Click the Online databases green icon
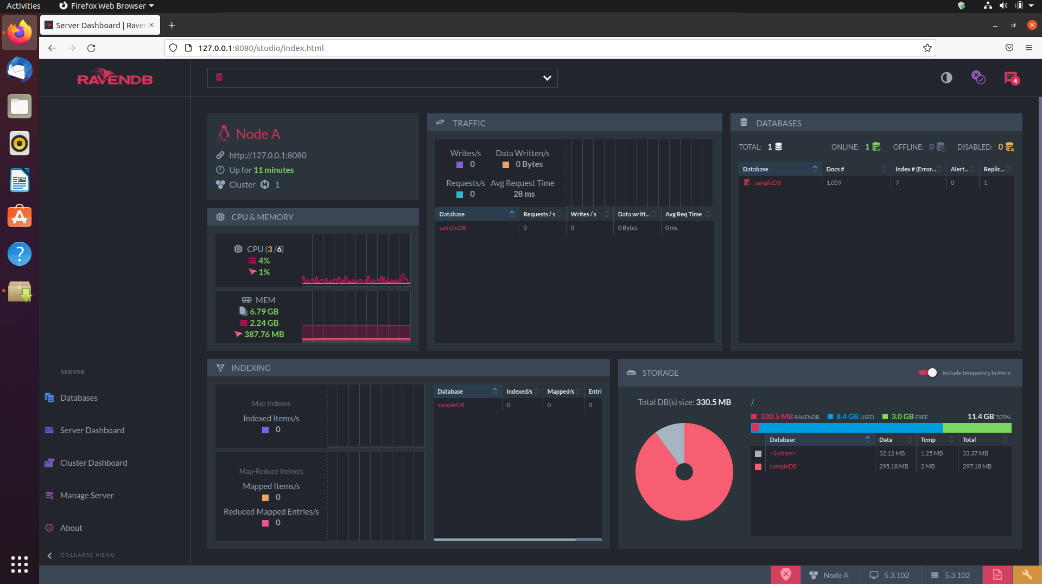The image size is (1042, 584). 876,147
